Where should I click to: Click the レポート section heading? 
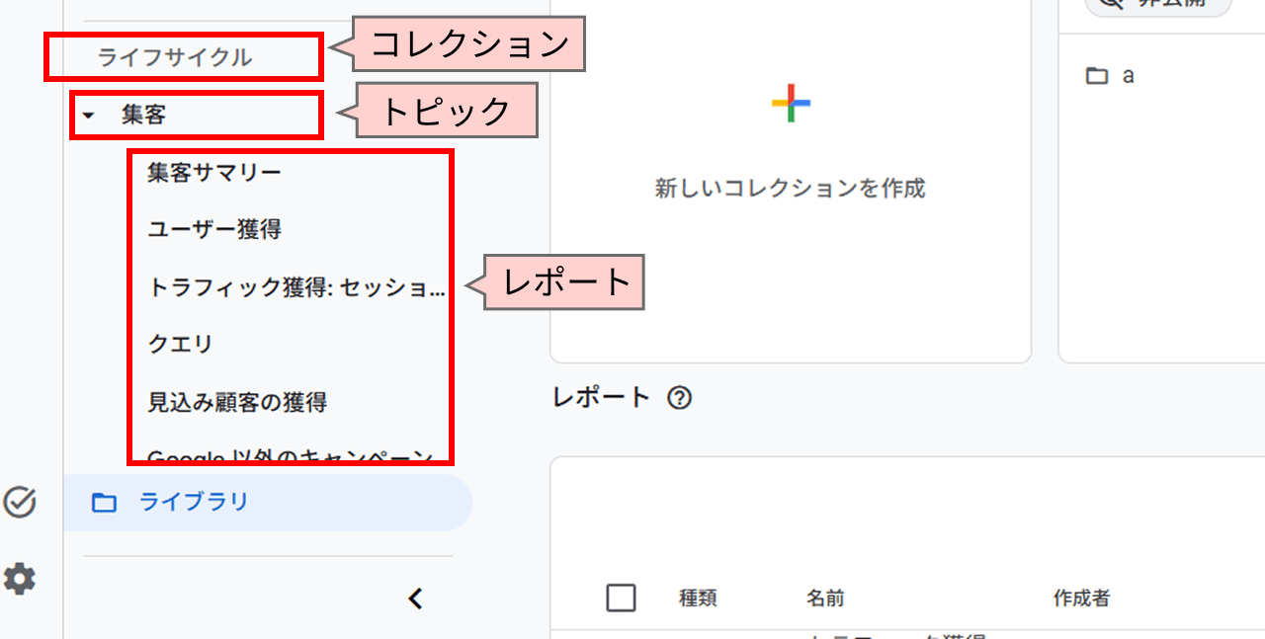(602, 398)
